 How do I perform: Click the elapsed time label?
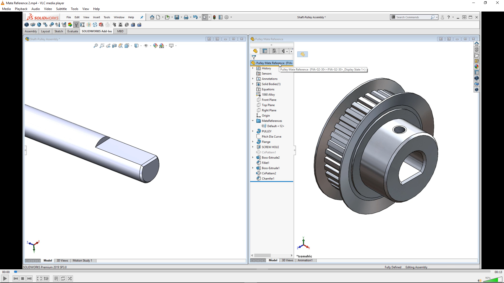[x=6, y=272]
